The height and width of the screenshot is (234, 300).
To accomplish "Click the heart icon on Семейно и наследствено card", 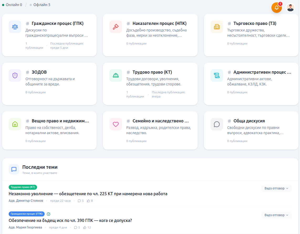I will point(116,124).
